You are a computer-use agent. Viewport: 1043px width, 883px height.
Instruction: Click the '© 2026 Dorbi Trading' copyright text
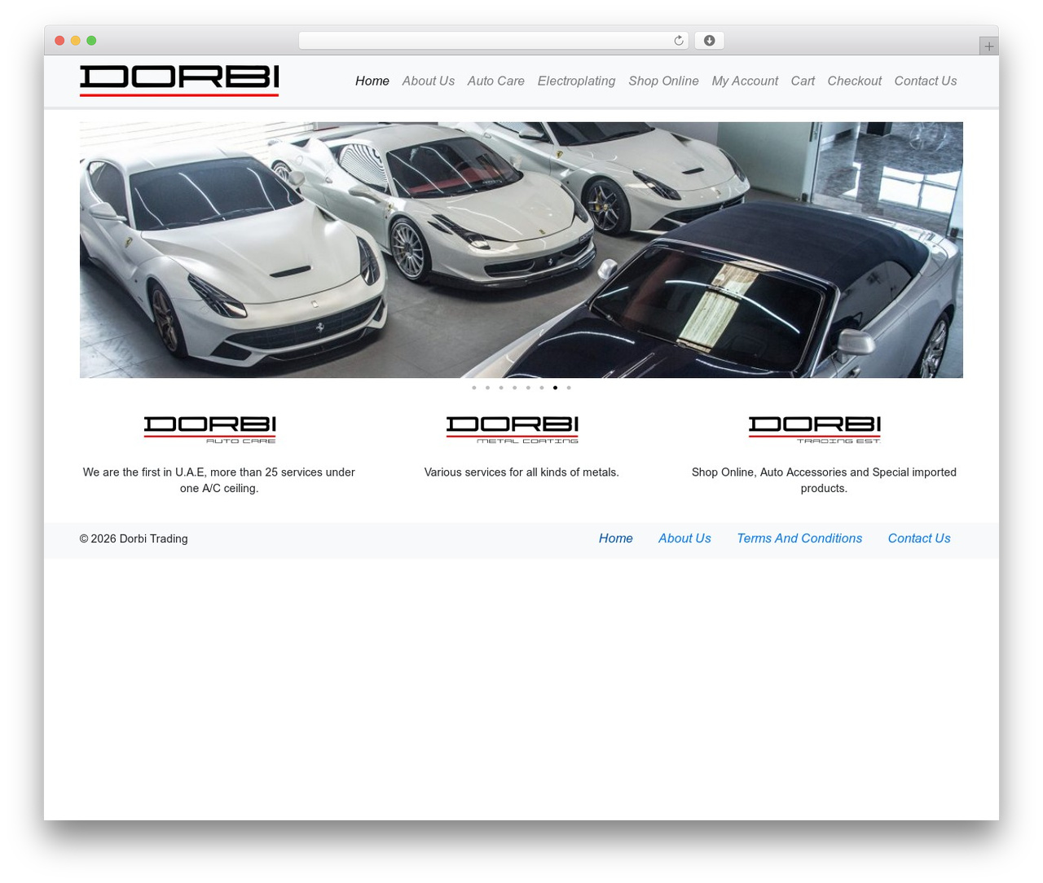[x=134, y=539]
